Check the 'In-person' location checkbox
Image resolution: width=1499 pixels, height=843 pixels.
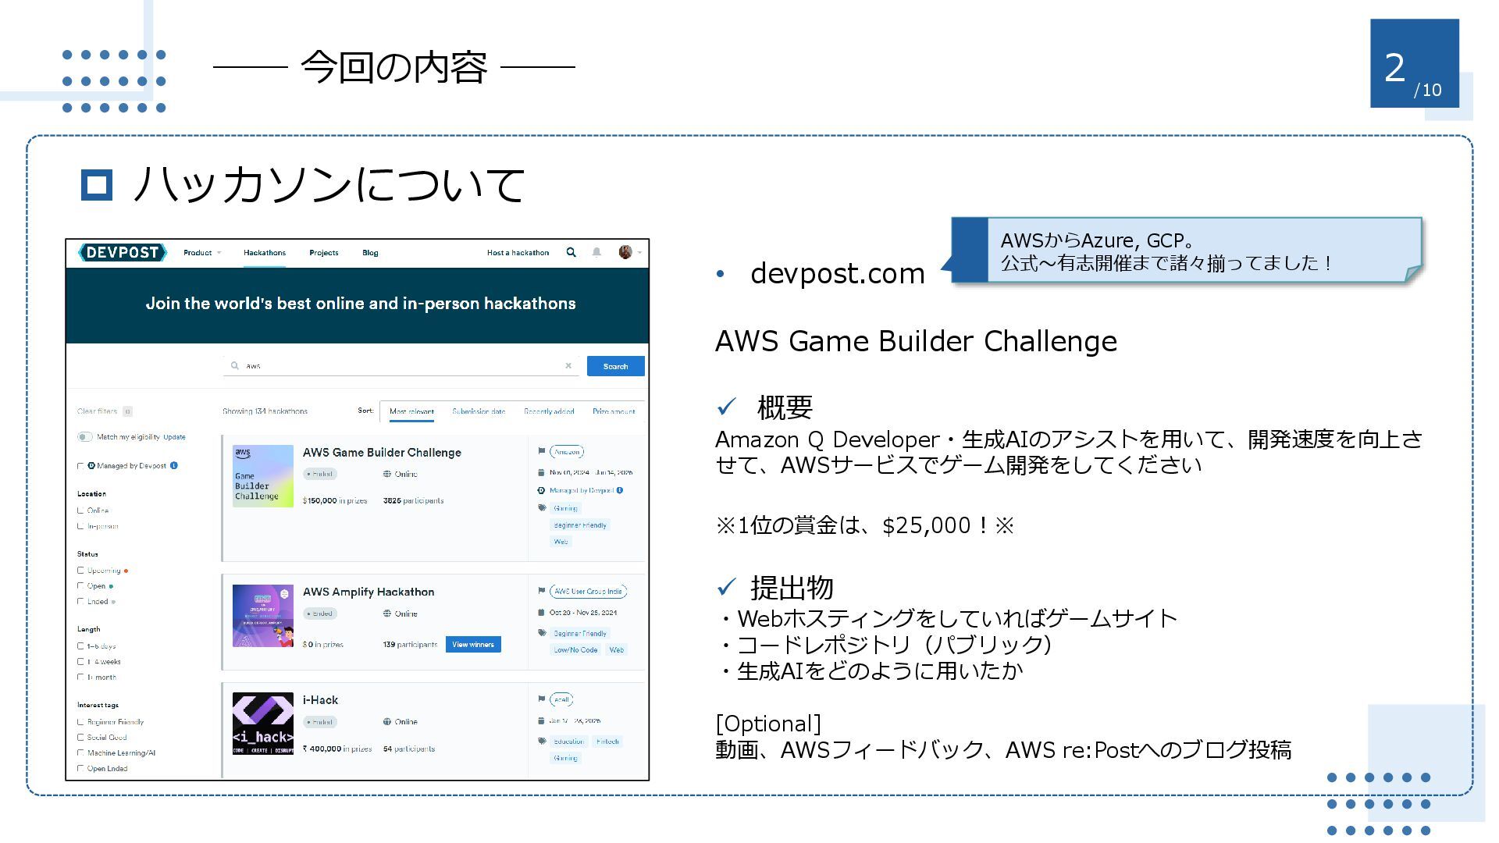pos(80,526)
